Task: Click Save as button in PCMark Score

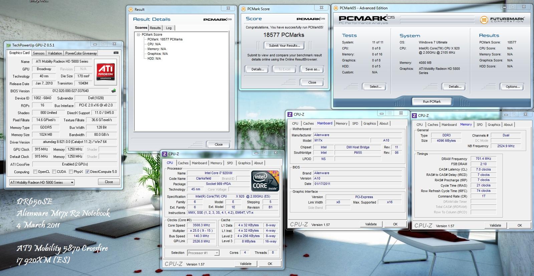Action: 312,69
